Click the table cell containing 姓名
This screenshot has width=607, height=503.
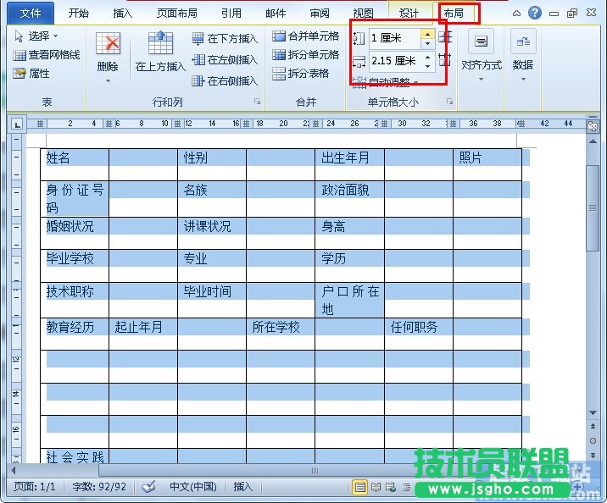tap(75, 158)
